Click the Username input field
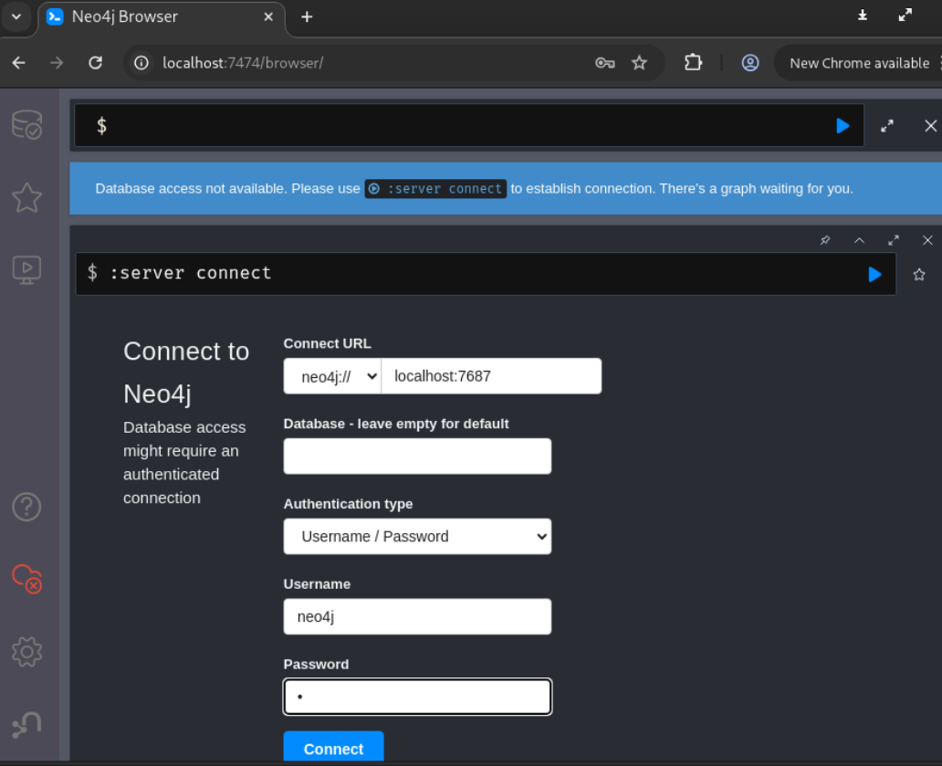The image size is (942, 766). coord(417,616)
